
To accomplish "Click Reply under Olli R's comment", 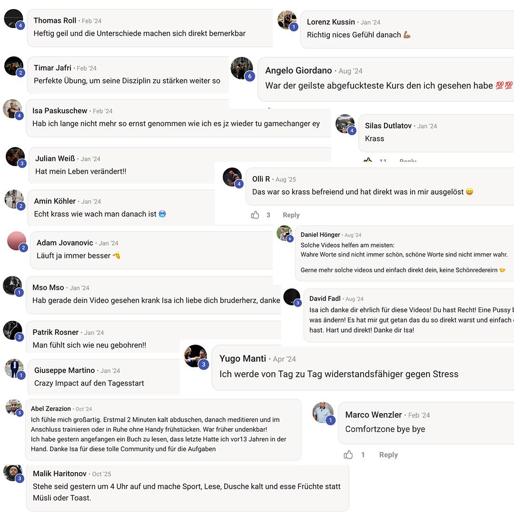I will 291,215.
